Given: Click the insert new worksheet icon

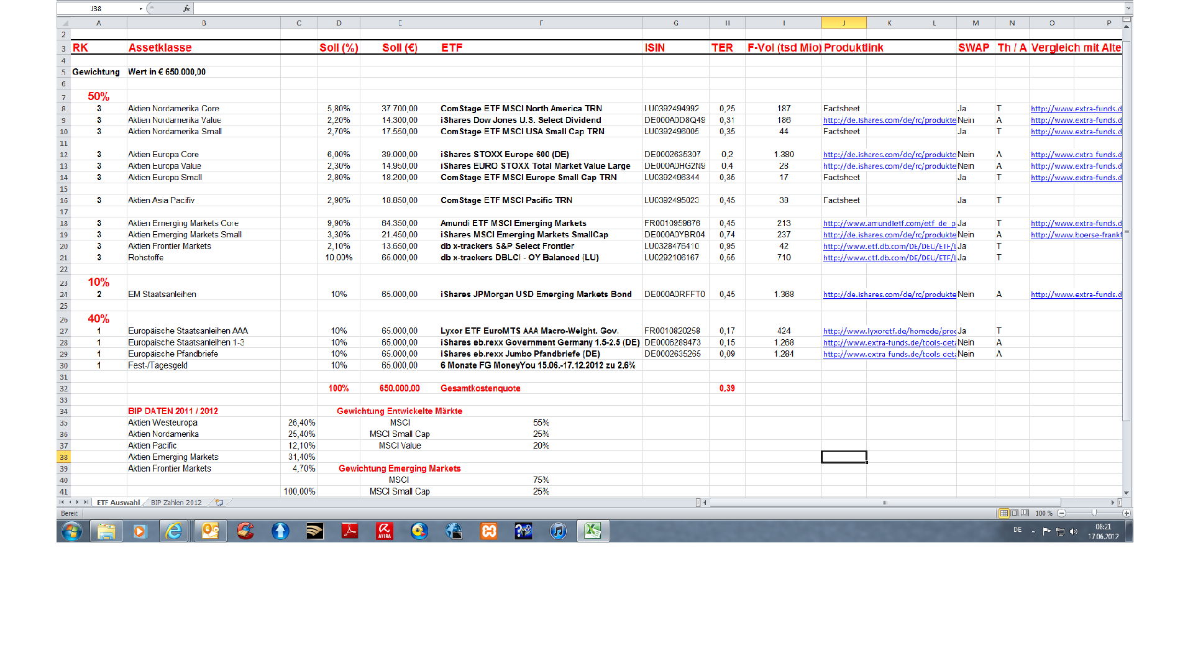Looking at the screenshot, I should point(219,503).
